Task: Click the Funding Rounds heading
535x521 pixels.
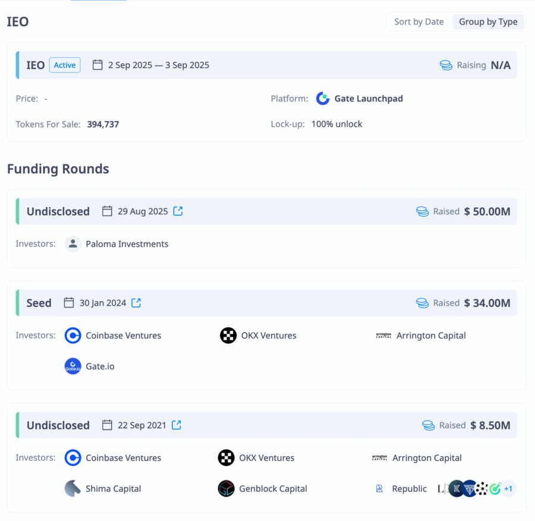Action: (58, 169)
